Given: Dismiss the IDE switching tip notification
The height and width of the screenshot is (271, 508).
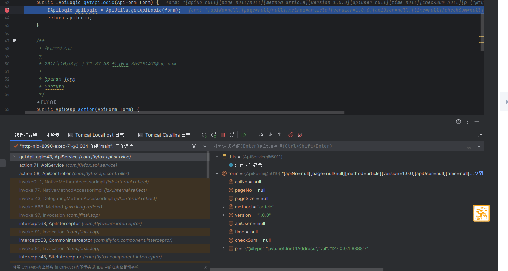Looking at the screenshot, I should [x=205, y=267].
